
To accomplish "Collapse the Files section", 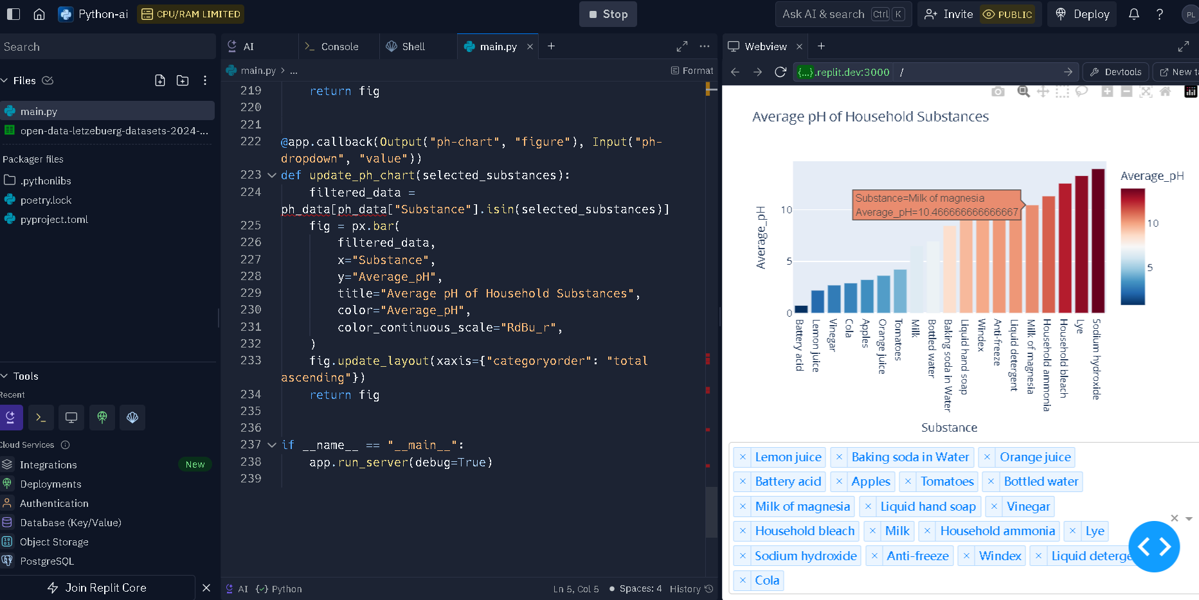I will (x=5, y=80).
